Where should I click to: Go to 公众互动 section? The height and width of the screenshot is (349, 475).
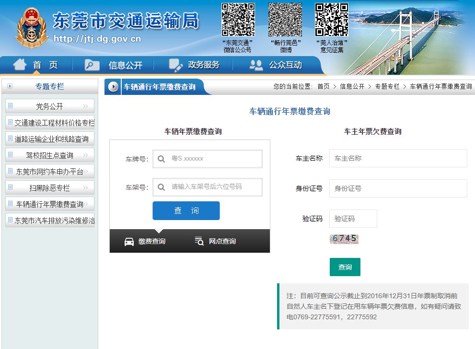coord(276,65)
